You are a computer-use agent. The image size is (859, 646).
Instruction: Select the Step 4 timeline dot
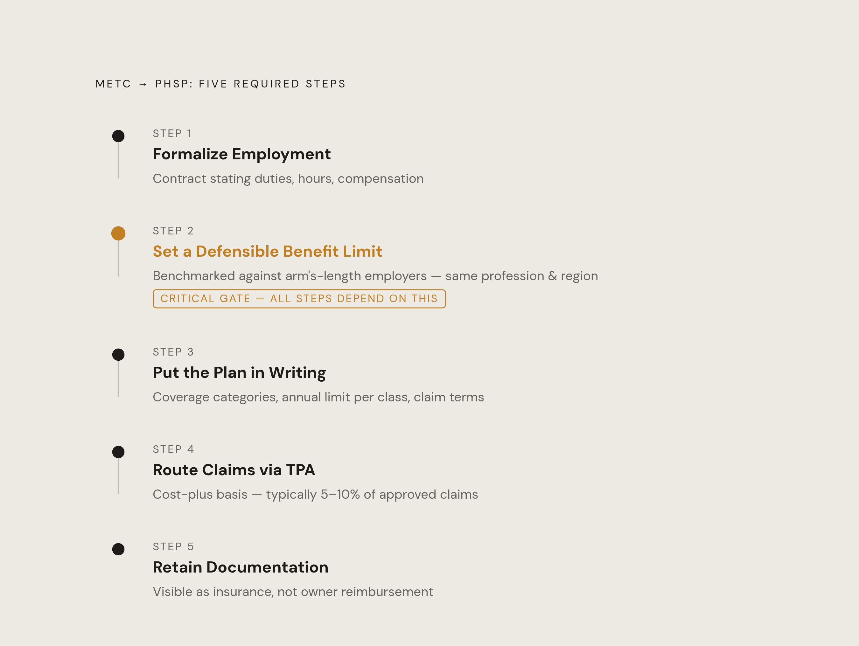(x=118, y=452)
